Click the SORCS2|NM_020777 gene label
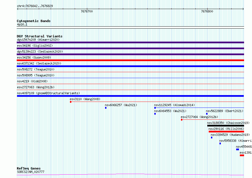The height and width of the screenshot is (178, 252). point(31,172)
